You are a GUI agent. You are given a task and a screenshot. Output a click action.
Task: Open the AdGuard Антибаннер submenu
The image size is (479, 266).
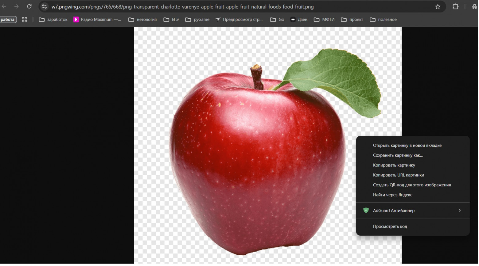pos(413,211)
